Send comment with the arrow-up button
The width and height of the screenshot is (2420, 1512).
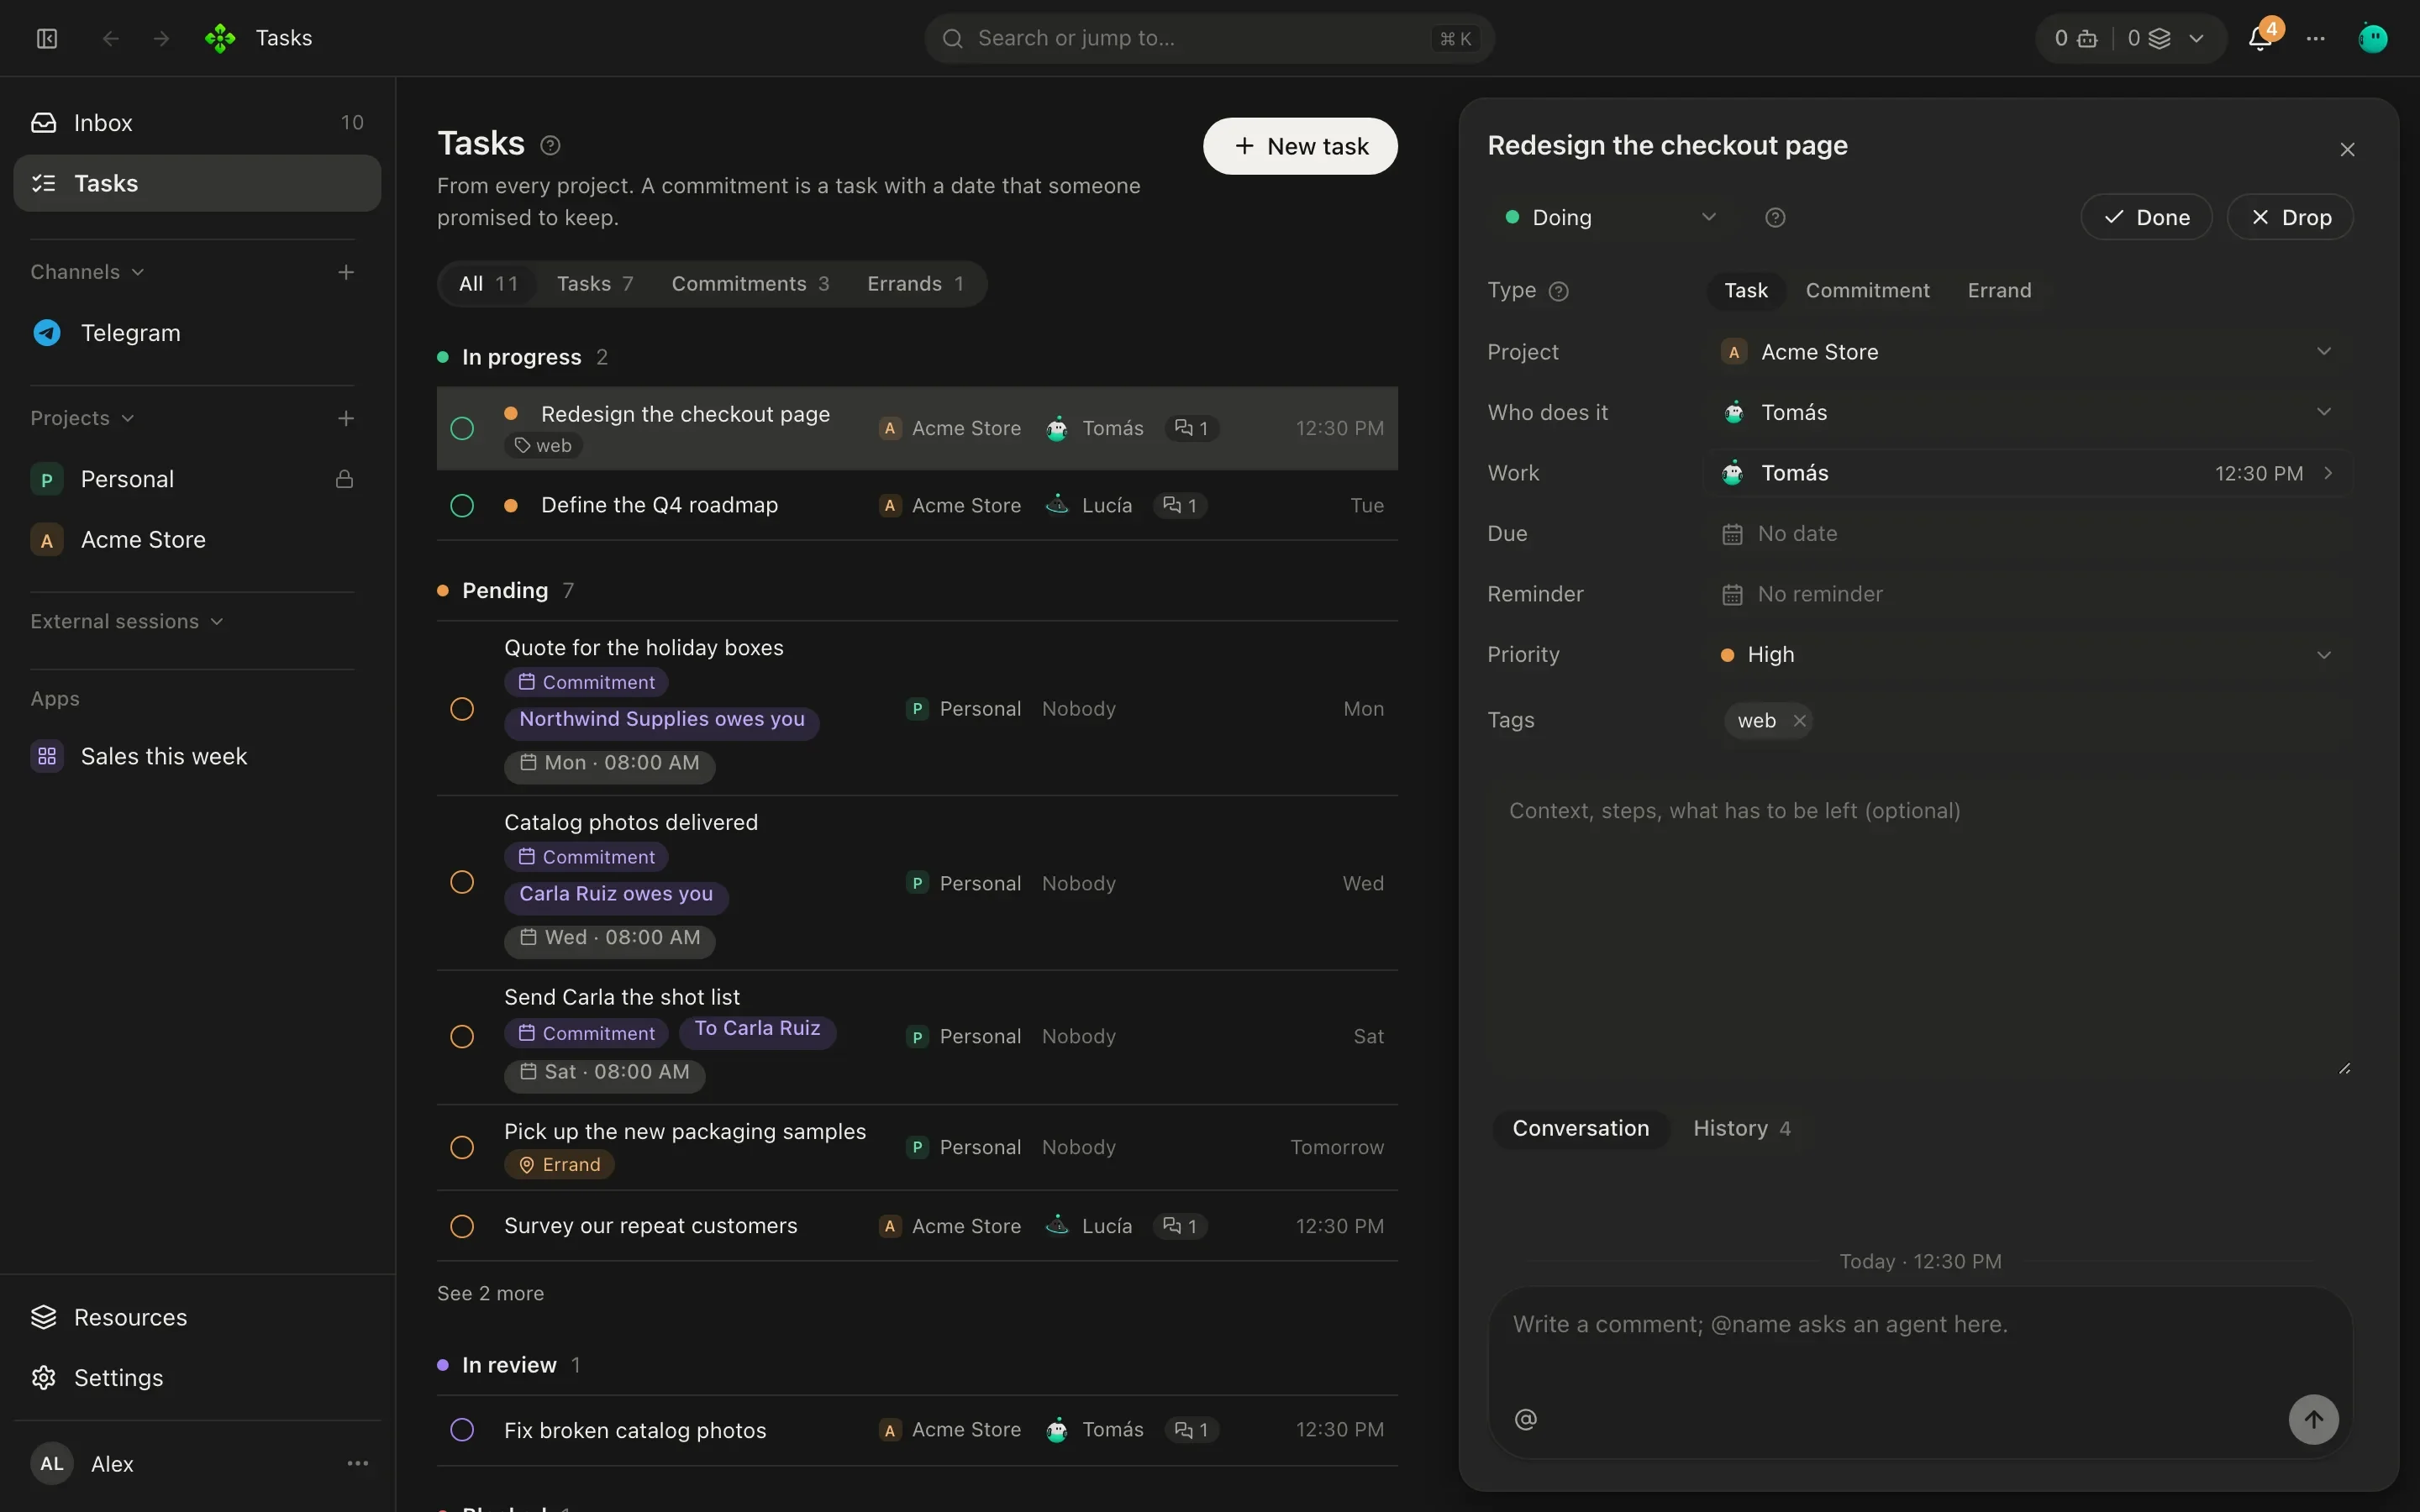click(x=2313, y=1419)
